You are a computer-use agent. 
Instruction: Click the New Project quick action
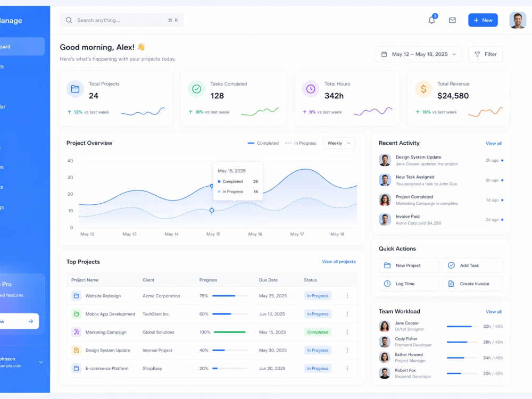[409, 265]
